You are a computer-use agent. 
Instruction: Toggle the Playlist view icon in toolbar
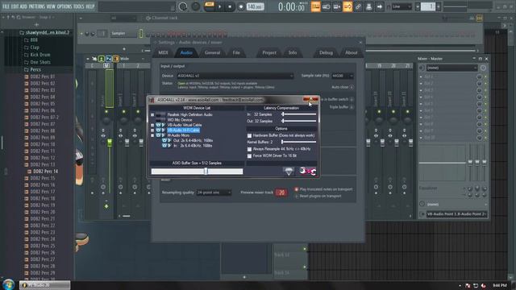[x=315, y=6]
